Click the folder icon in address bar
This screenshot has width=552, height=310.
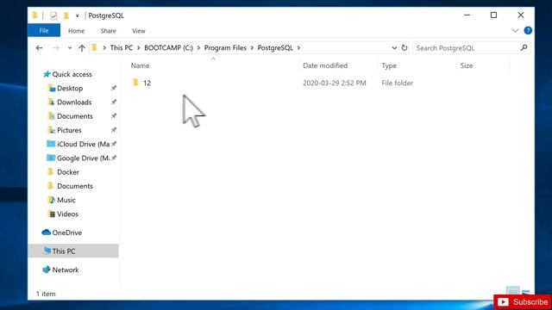pos(94,47)
